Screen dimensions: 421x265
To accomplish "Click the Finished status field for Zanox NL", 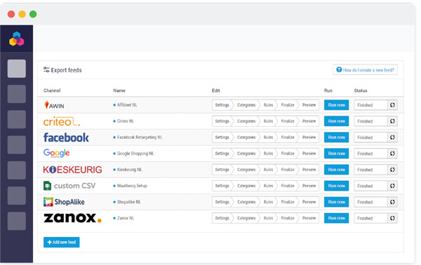I will coord(370,218).
